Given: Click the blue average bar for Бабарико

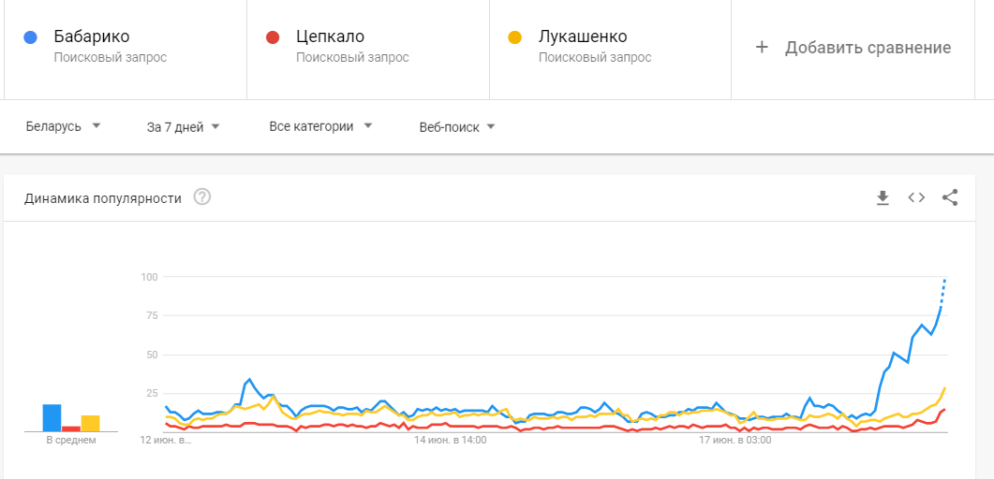Looking at the screenshot, I should click(52, 417).
